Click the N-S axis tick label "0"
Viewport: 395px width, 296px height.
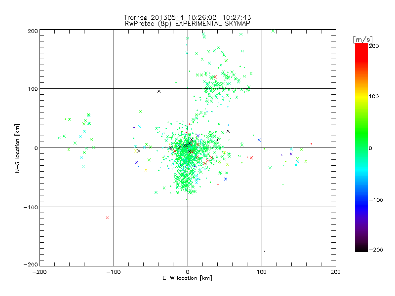[x=36, y=148]
